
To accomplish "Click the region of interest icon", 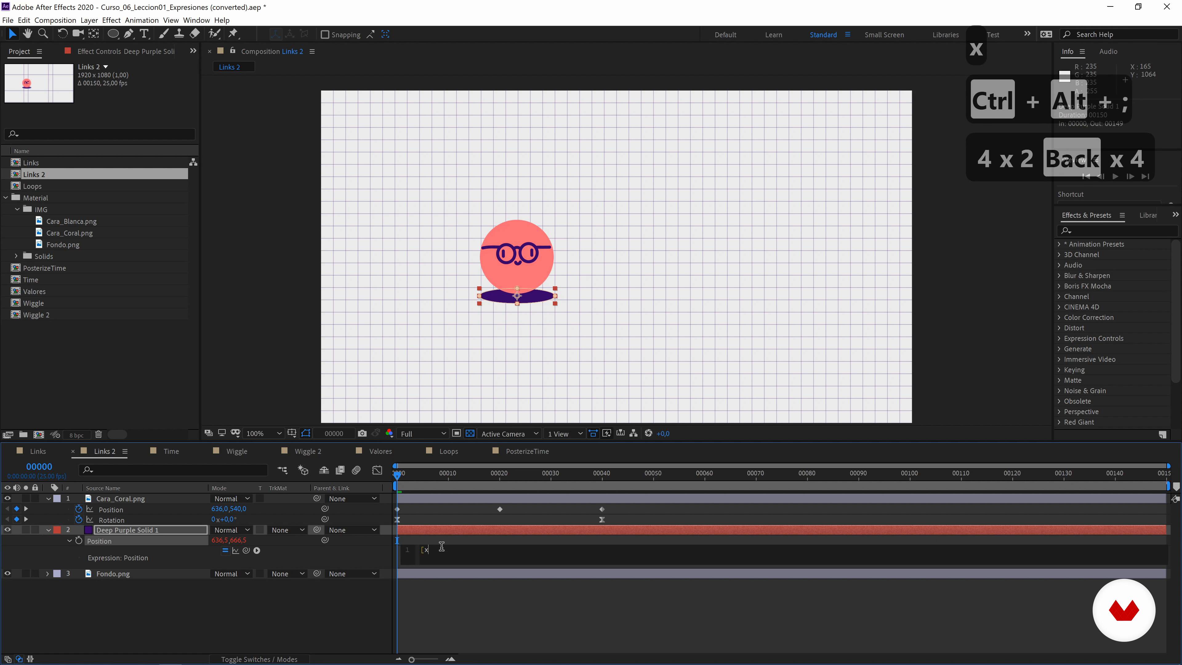I will click(x=456, y=433).
